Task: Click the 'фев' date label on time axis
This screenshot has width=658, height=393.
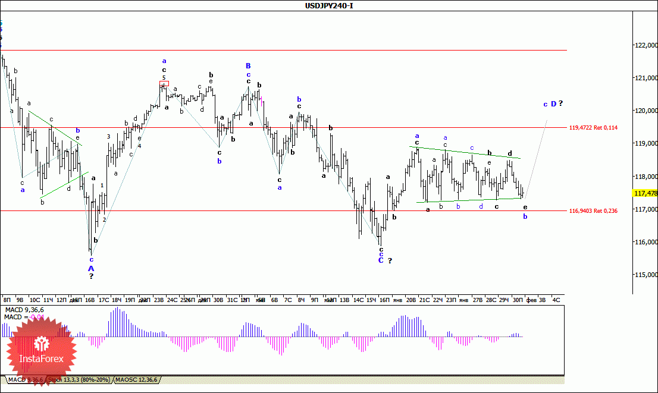Action: click(531, 300)
